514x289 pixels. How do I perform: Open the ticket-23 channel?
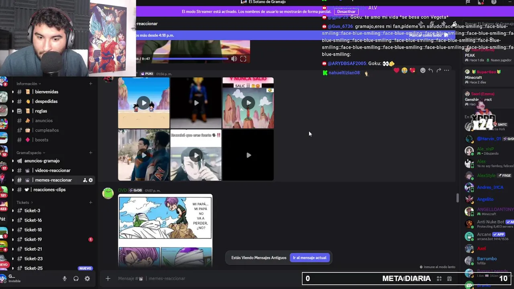(54, 259)
